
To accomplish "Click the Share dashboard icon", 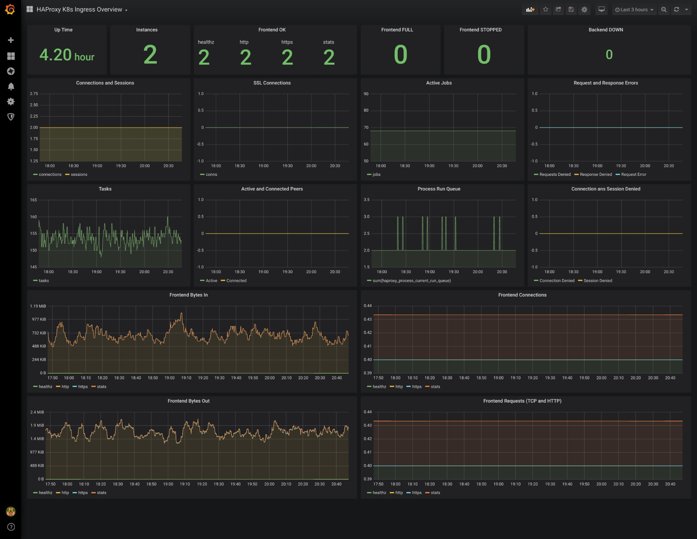I will pyautogui.click(x=558, y=10).
